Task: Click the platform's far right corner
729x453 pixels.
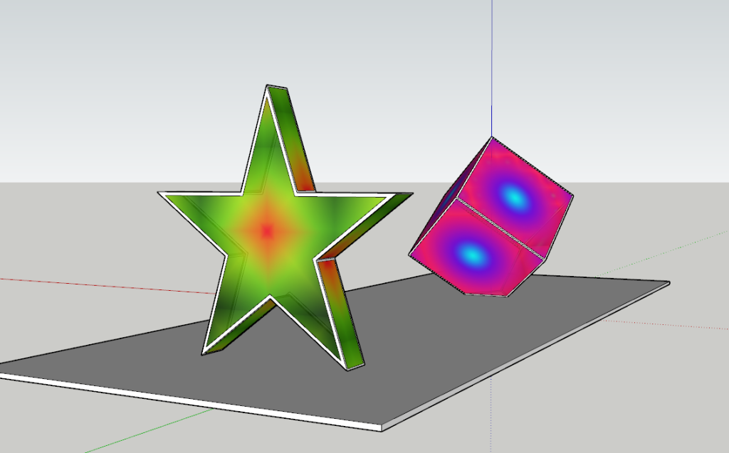Action: (x=667, y=283)
